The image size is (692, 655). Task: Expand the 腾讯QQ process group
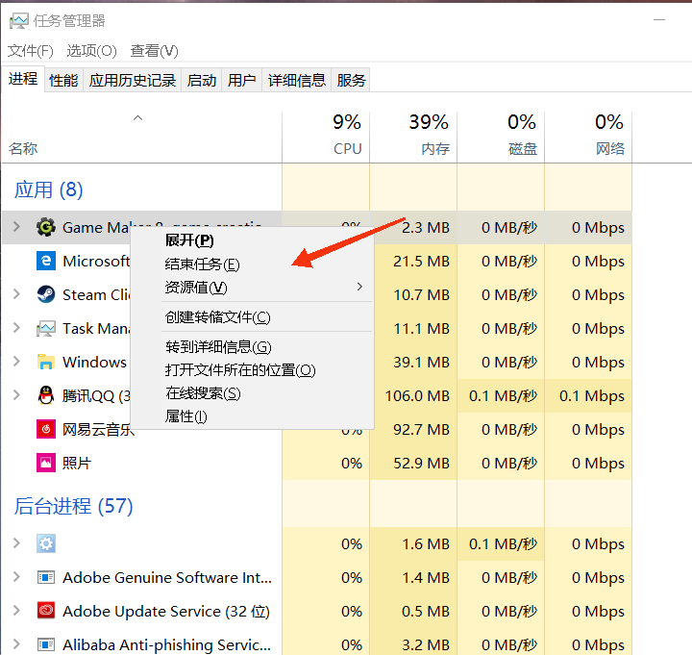pyautogui.click(x=16, y=395)
